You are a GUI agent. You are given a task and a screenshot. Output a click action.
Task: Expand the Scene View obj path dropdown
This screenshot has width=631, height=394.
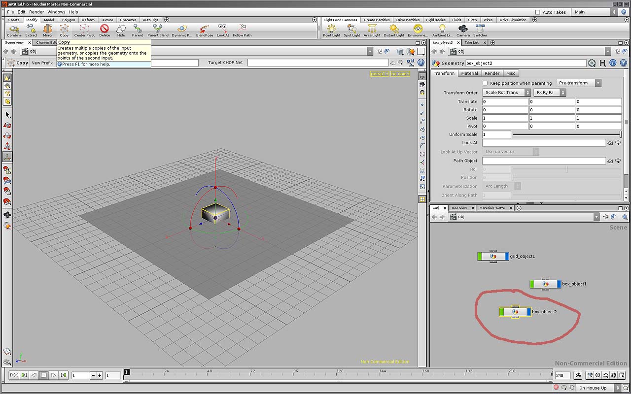coord(370,51)
